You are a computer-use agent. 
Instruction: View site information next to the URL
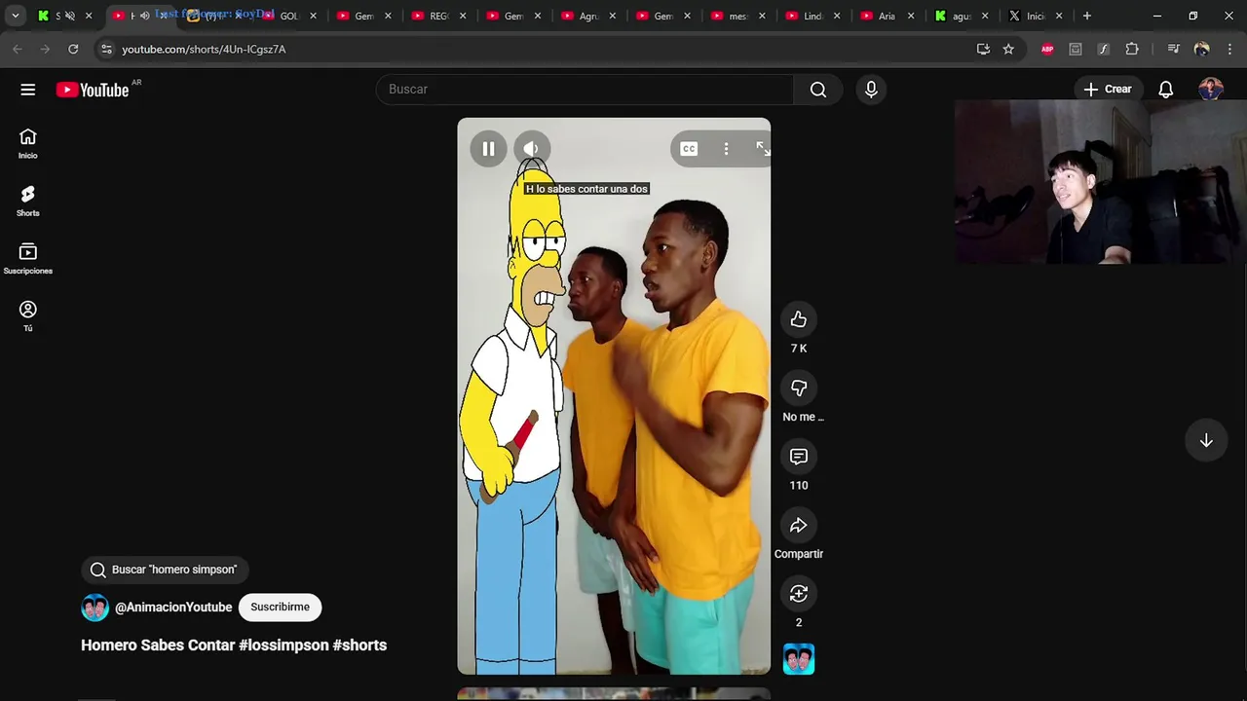106,49
